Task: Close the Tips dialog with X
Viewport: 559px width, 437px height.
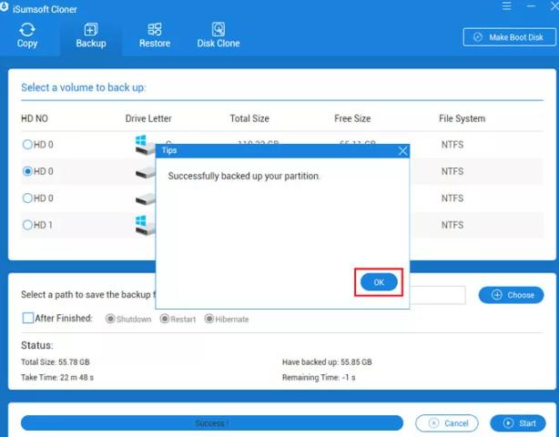Action: coord(402,151)
